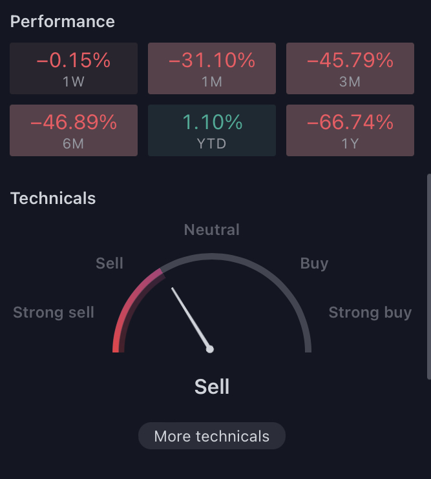The width and height of the screenshot is (431, 479).
Task: Click the large Sell rating text below the gauge
Action: coord(212,387)
